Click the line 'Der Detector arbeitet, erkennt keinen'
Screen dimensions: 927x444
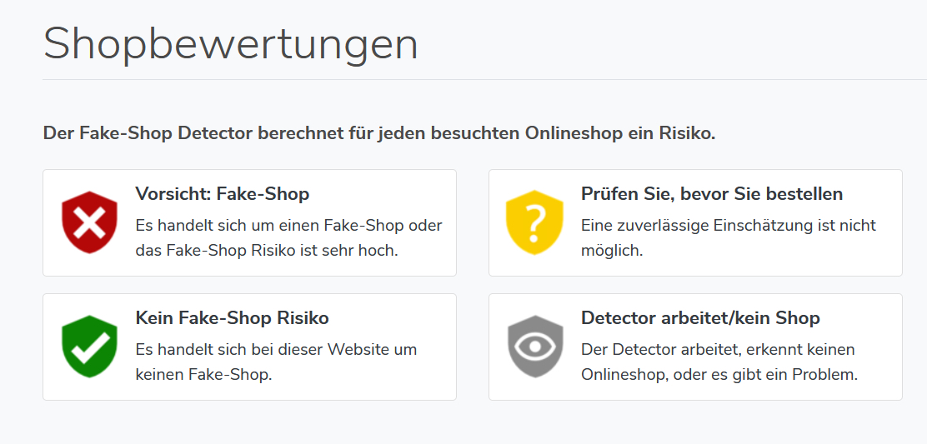pos(718,350)
